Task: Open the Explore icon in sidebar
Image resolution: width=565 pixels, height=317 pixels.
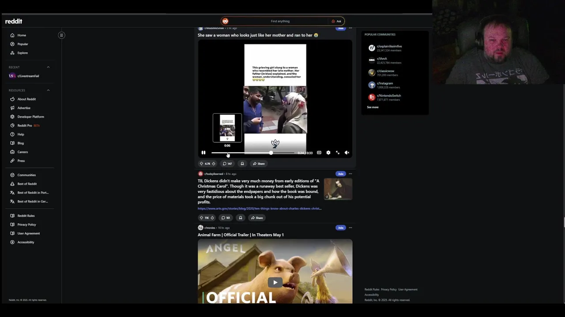Action: click(x=12, y=53)
